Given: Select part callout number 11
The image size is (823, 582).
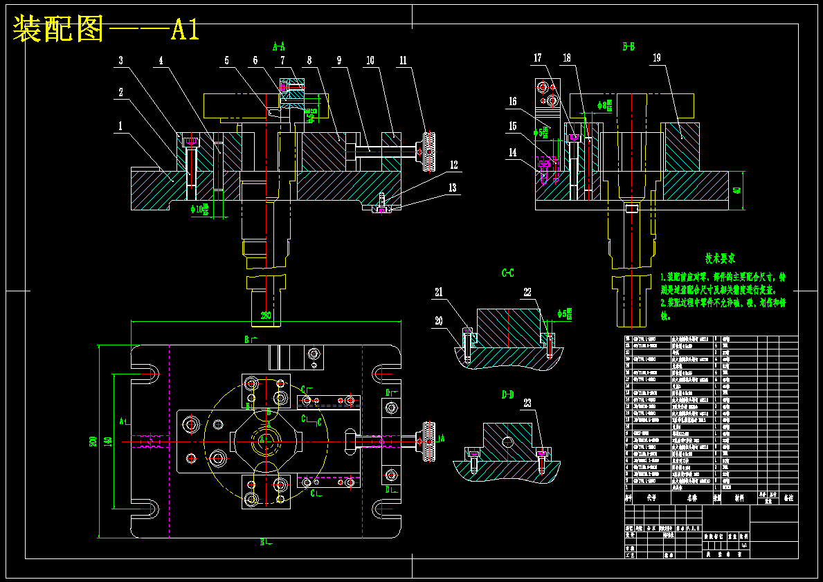Looking at the screenshot, I should (403, 60).
